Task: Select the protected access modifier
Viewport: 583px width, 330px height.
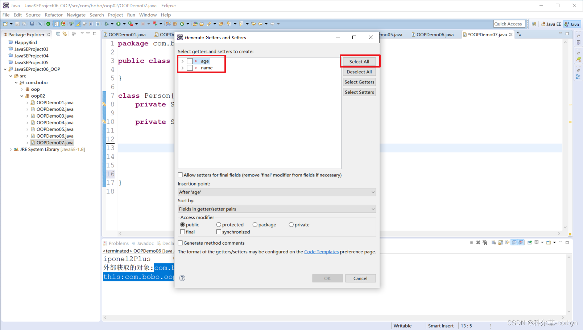Action: pos(219,225)
